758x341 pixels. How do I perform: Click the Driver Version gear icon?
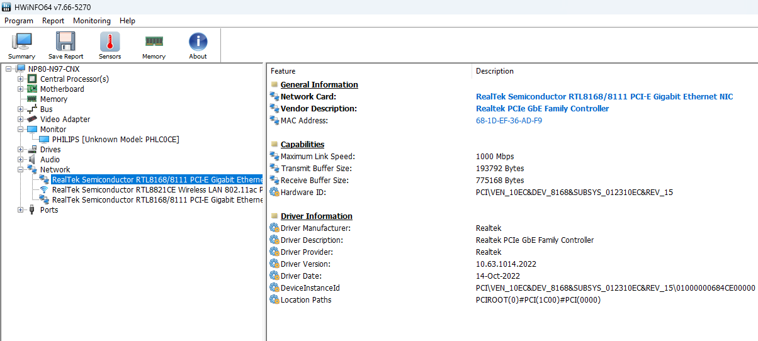tap(274, 264)
